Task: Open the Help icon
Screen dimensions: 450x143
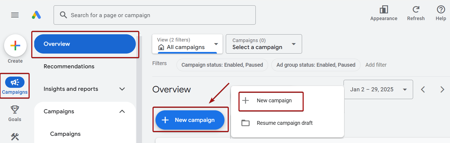Action: [441, 10]
